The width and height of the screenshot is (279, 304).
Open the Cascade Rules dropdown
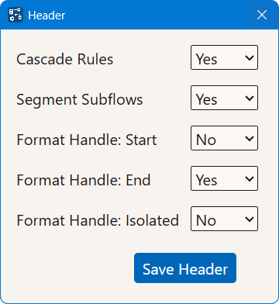coord(224,57)
